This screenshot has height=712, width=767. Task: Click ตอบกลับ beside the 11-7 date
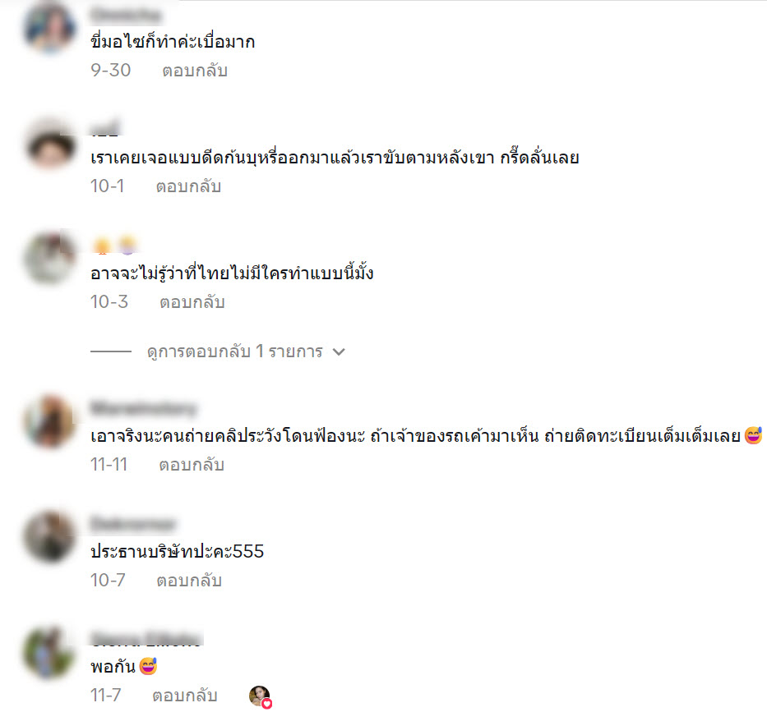184,695
